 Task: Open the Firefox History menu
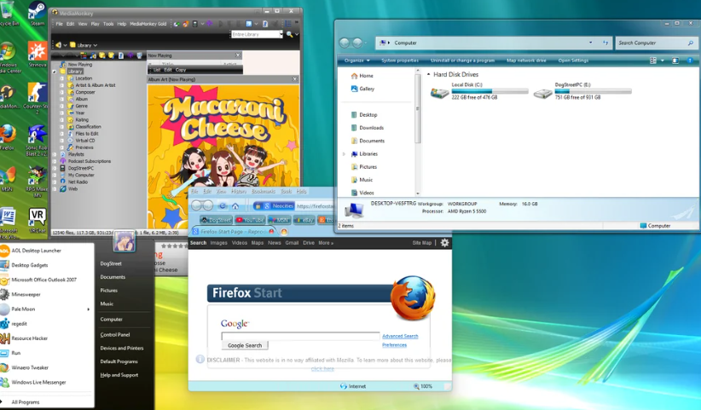(x=239, y=191)
